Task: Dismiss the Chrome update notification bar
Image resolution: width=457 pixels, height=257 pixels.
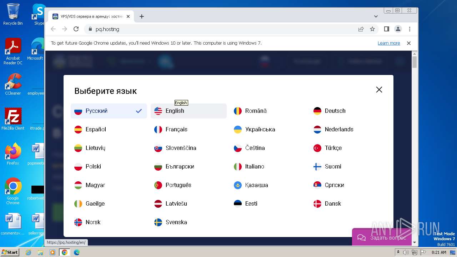Action: tap(409, 43)
